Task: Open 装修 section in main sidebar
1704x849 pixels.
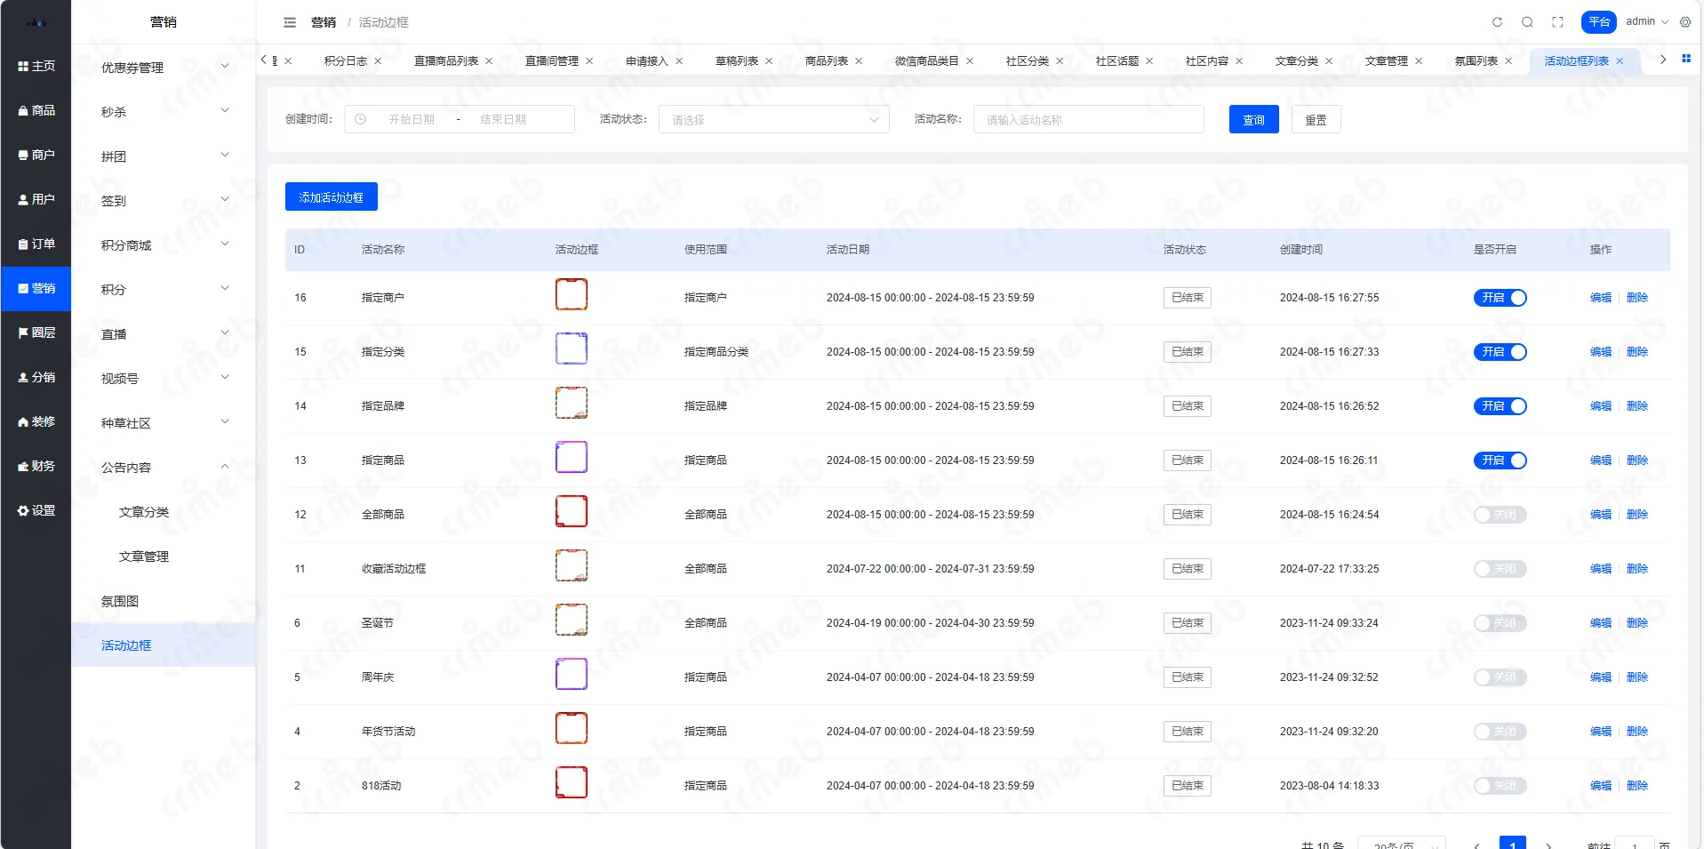Action: coord(36,421)
